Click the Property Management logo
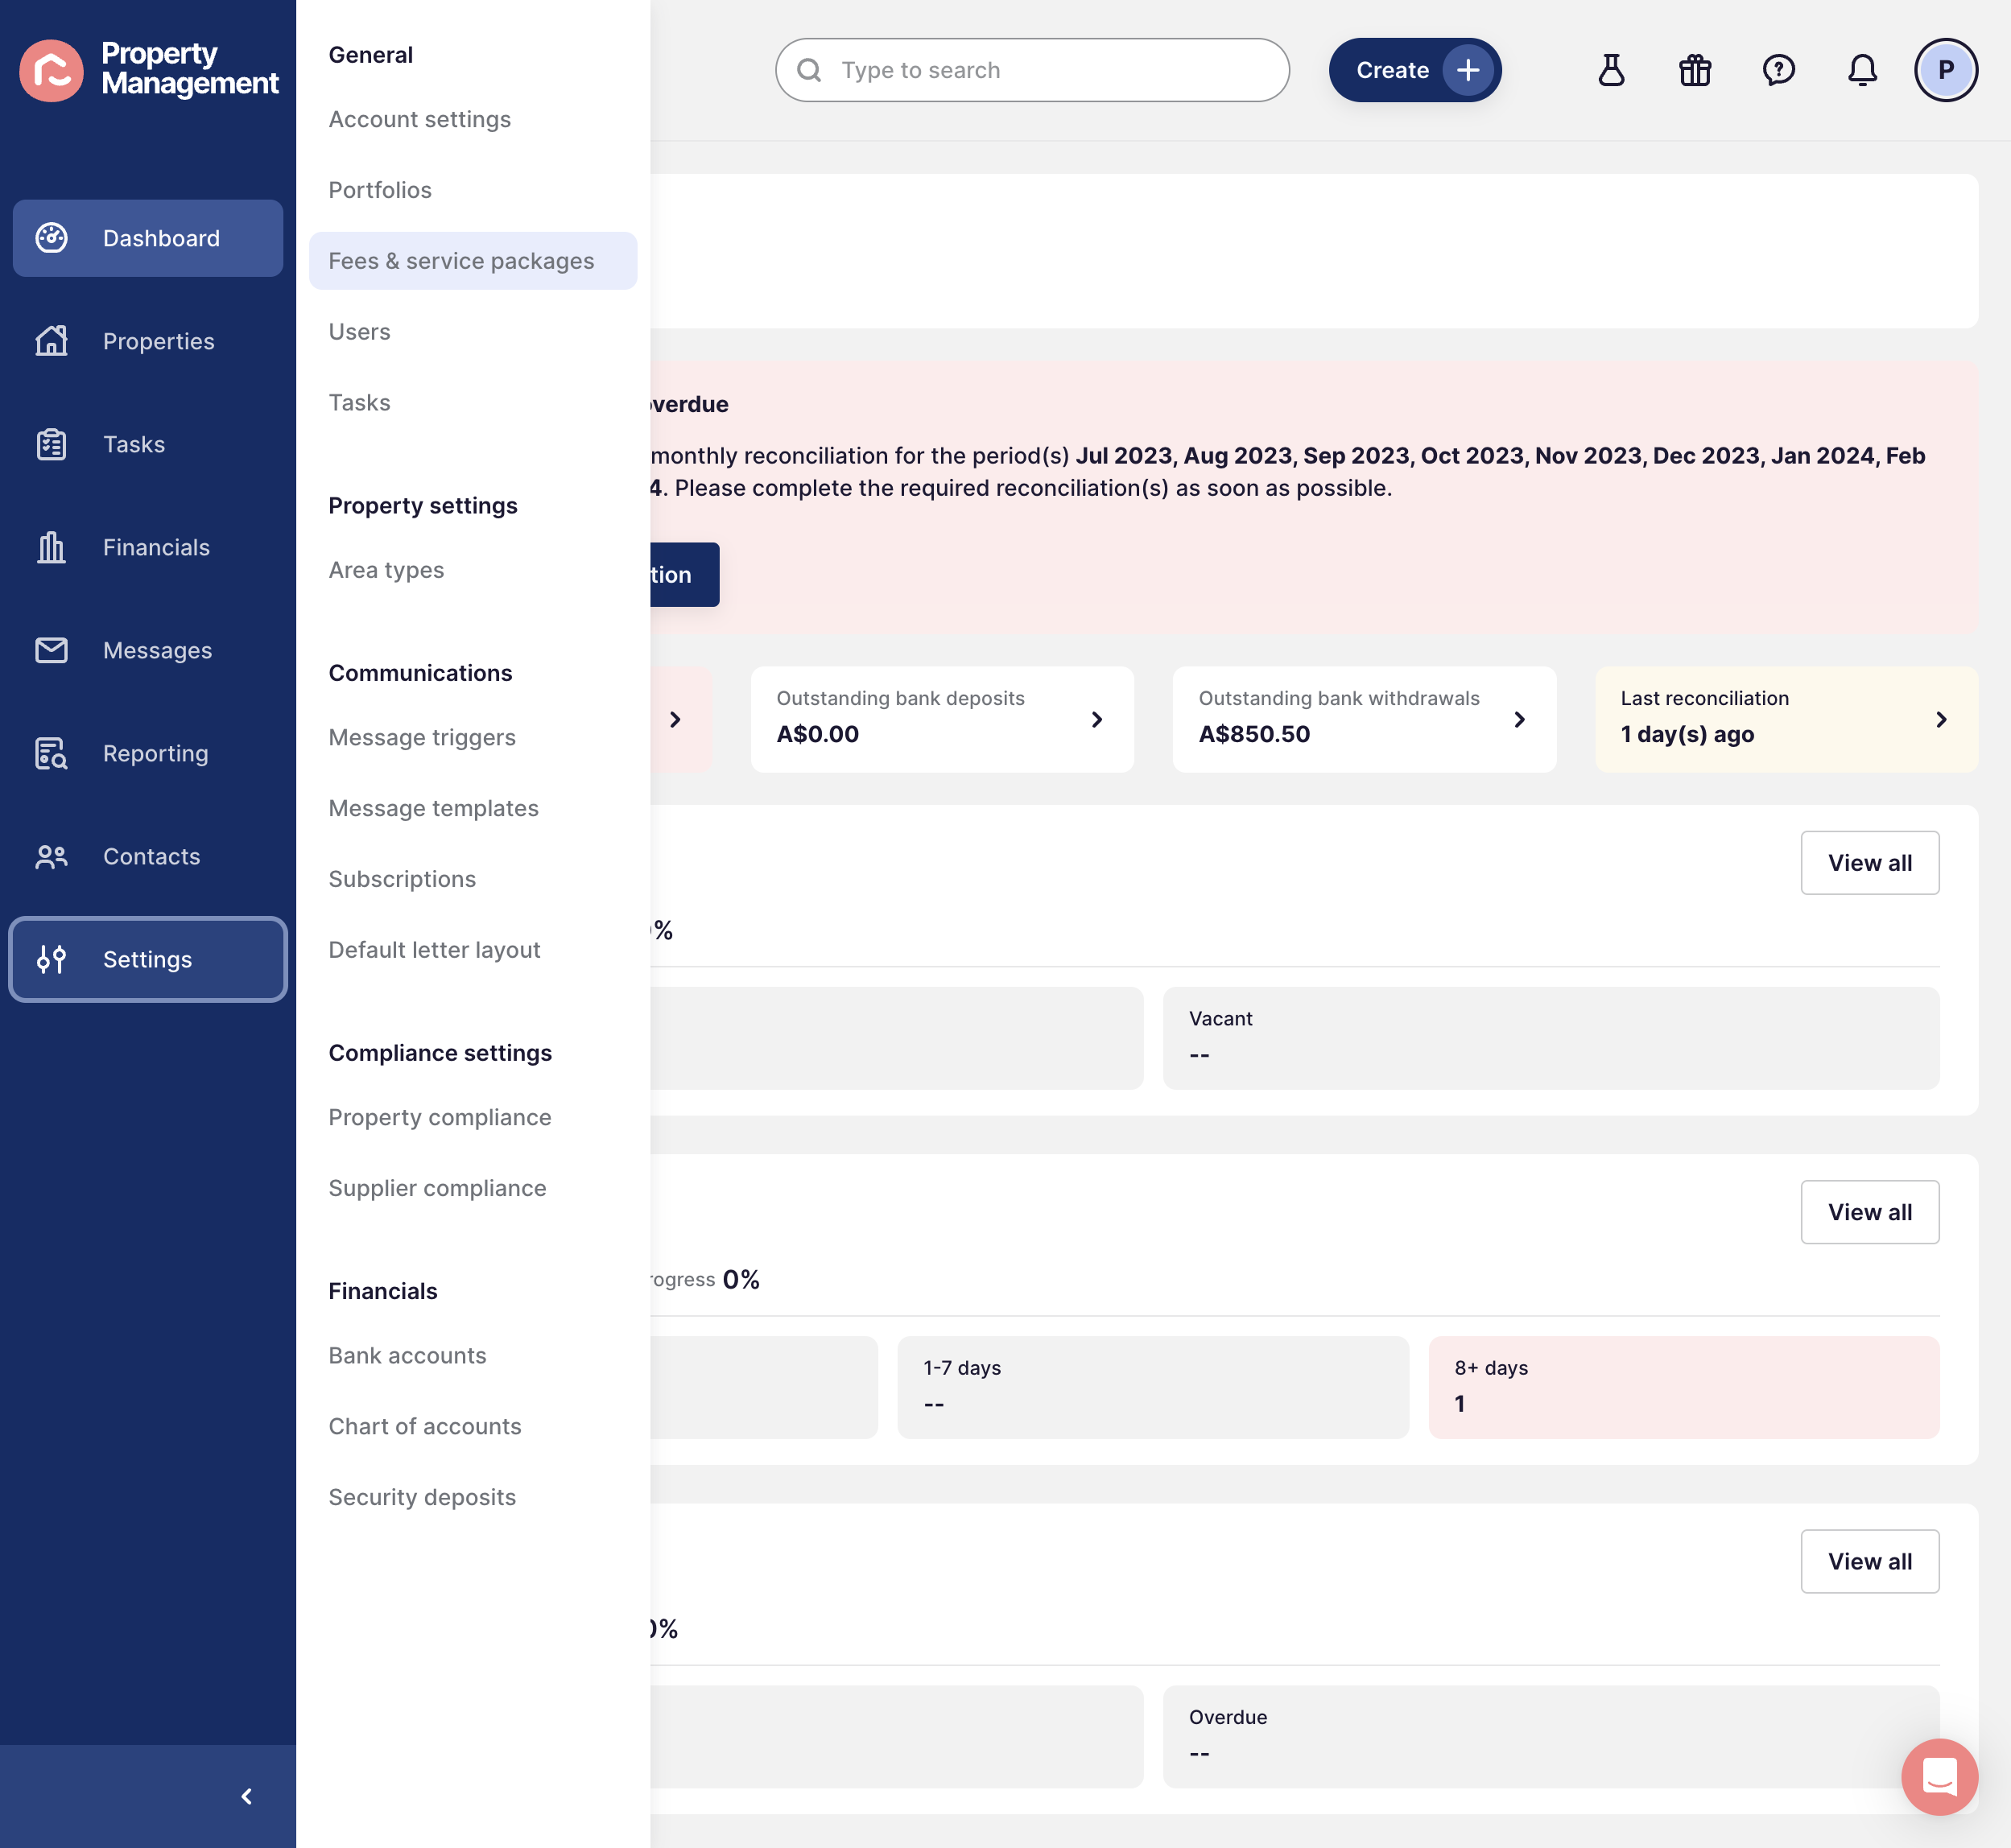Image resolution: width=2011 pixels, height=1848 pixels. (148, 70)
